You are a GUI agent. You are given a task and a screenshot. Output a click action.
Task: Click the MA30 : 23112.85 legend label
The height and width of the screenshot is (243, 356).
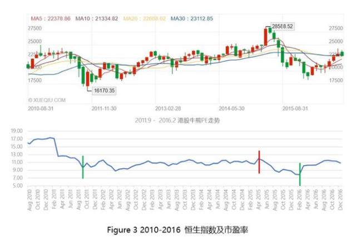click(192, 18)
